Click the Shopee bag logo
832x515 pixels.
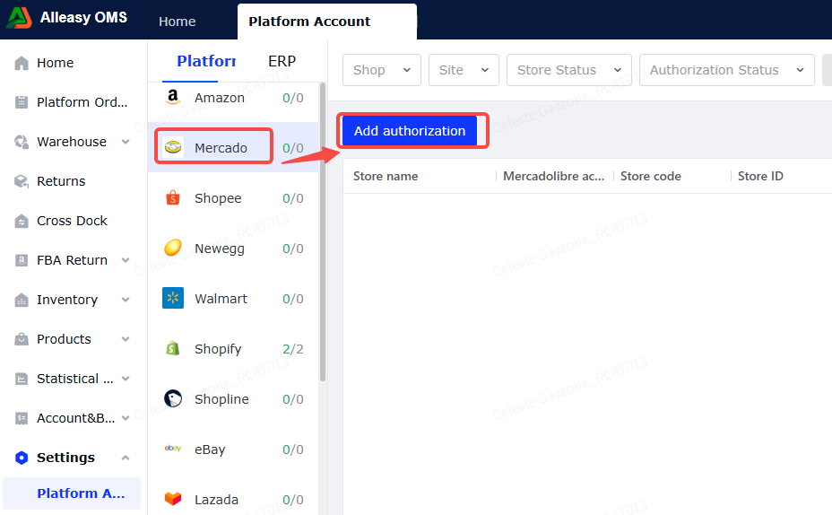pyautogui.click(x=173, y=198)
